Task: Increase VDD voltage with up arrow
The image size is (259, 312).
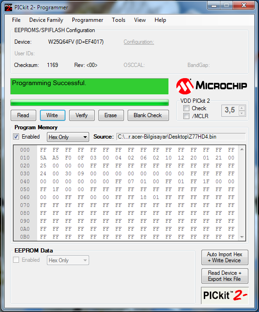Action: pyautogui.click(x=242, y=108)
